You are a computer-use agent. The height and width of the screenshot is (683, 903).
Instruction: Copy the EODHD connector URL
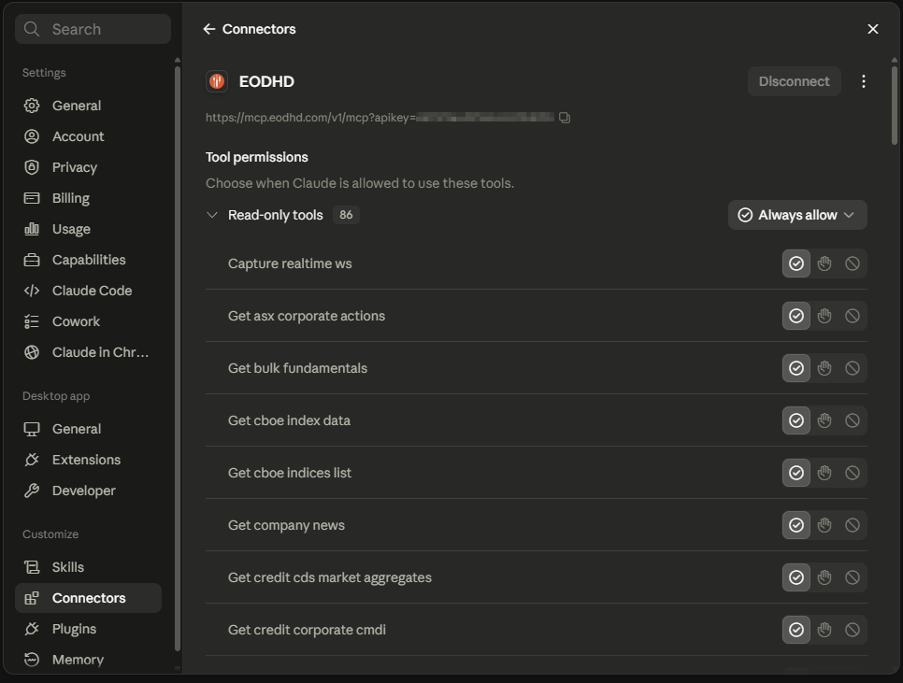tap(565, 118)
